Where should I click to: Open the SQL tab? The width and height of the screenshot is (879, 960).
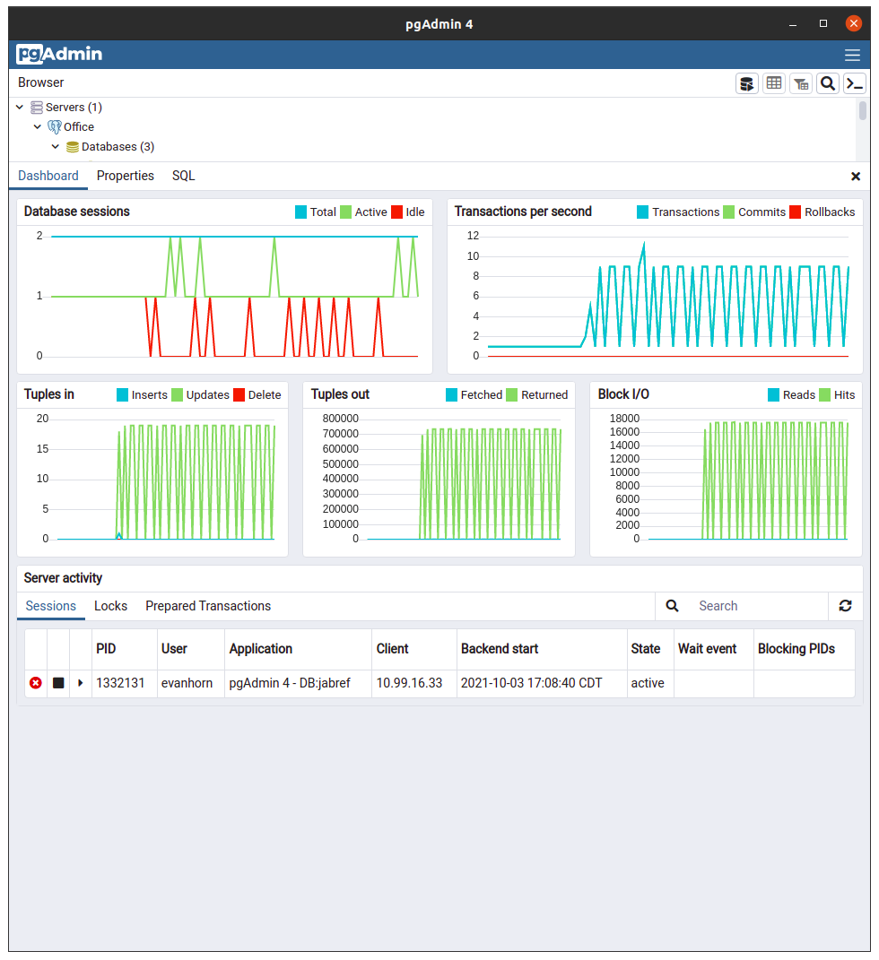click(x=183, y=176)
